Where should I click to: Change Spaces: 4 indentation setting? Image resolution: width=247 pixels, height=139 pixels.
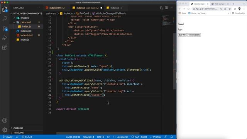(88, 137)
